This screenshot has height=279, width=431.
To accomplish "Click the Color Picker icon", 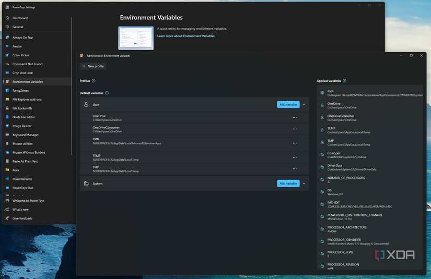I will tap(7, 55).
